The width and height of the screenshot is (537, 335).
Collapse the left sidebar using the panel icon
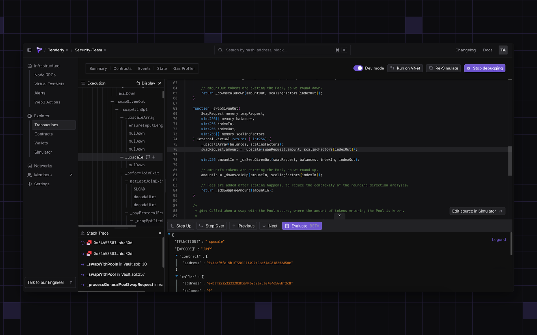click(29, 50)
